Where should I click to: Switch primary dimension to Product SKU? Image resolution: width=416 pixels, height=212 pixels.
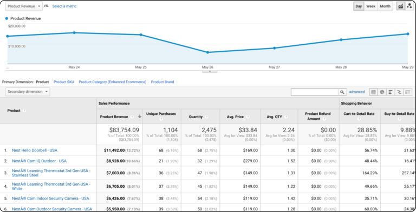click(x=64, y=82)
